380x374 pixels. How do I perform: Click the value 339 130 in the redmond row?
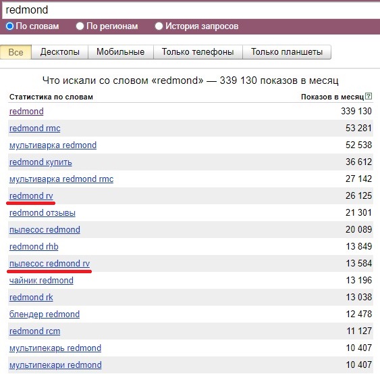point(356,111)
